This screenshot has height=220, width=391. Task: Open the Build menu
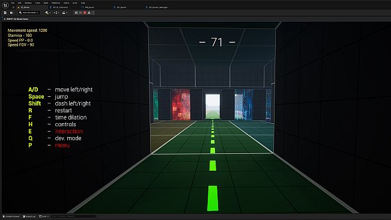point(46,3)
